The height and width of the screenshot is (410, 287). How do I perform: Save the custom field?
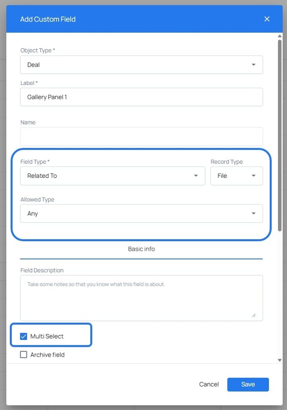coord(248,384)
